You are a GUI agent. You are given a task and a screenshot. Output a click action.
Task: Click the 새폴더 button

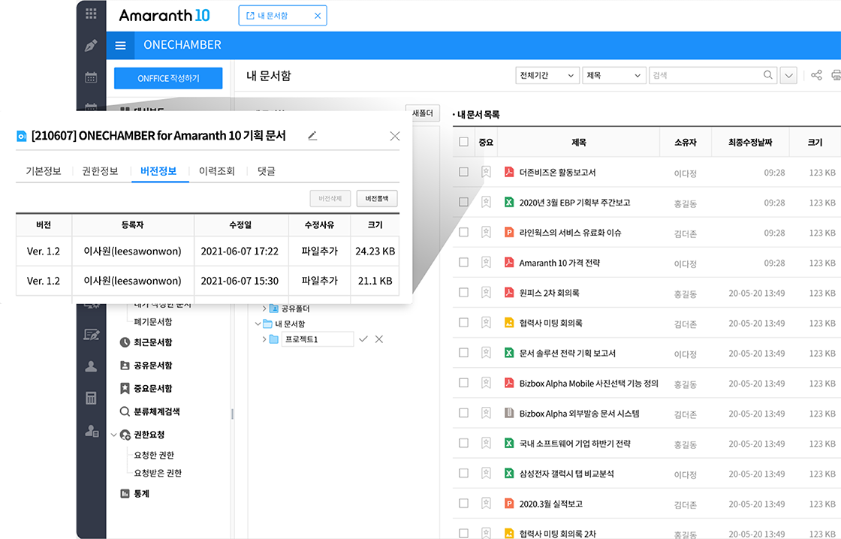[423, 113]
